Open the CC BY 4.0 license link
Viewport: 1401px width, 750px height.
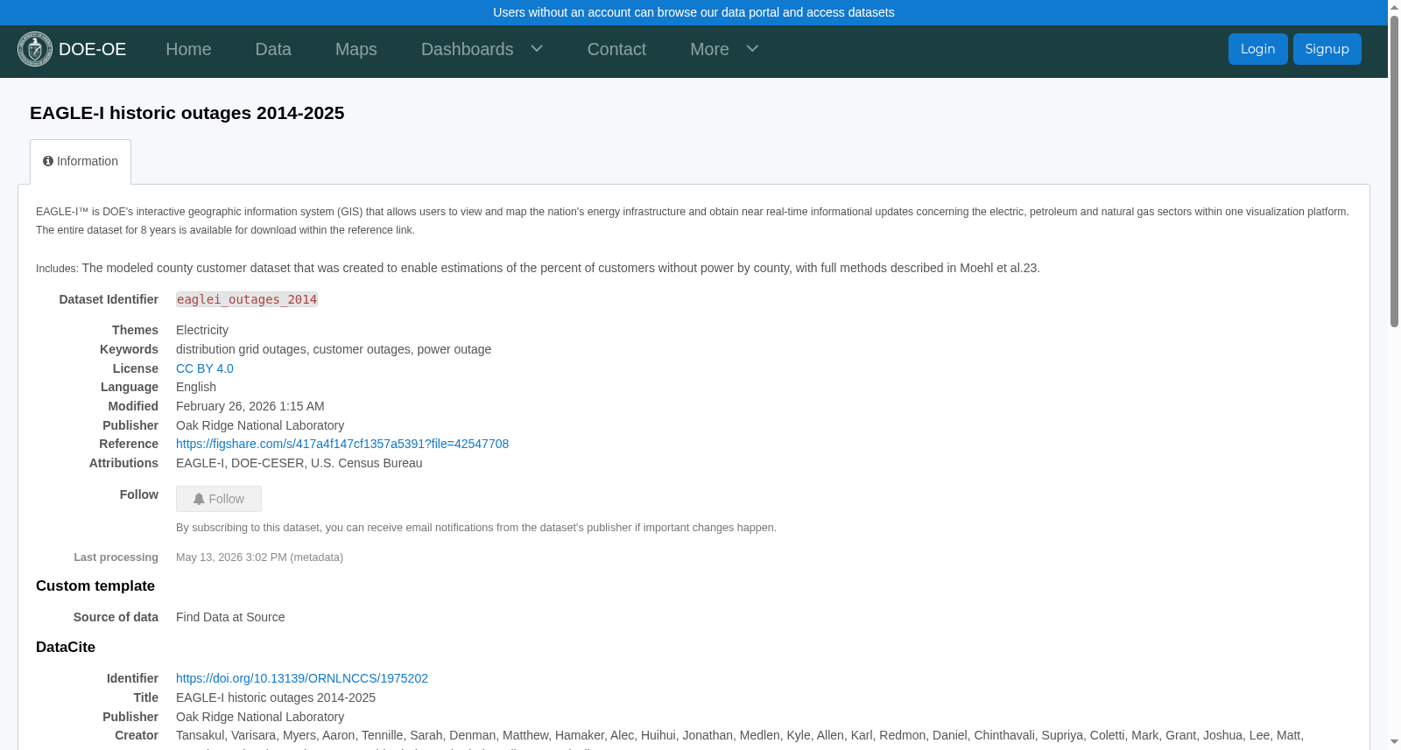tap(205, 368)
